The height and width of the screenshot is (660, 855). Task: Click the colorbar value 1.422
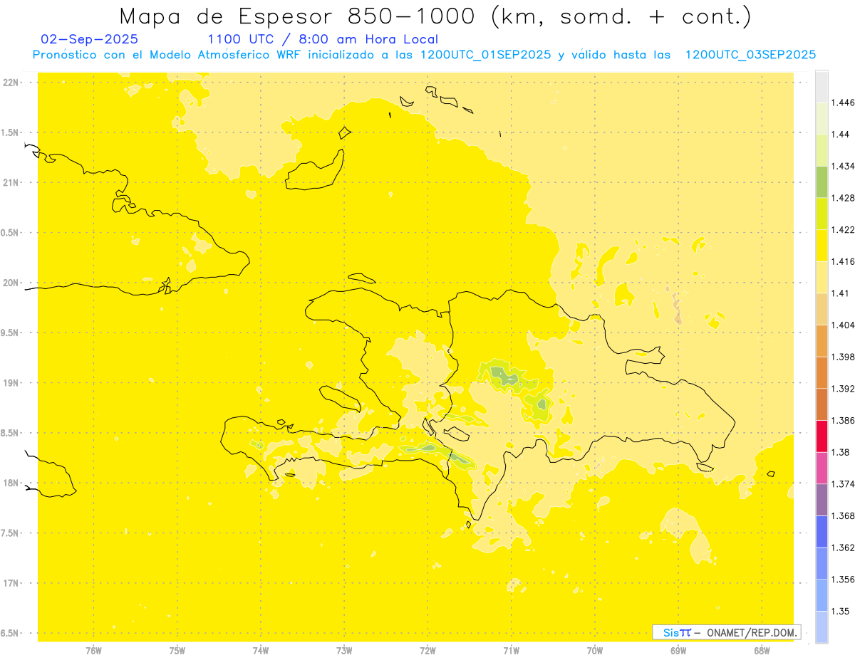point(844,229)
